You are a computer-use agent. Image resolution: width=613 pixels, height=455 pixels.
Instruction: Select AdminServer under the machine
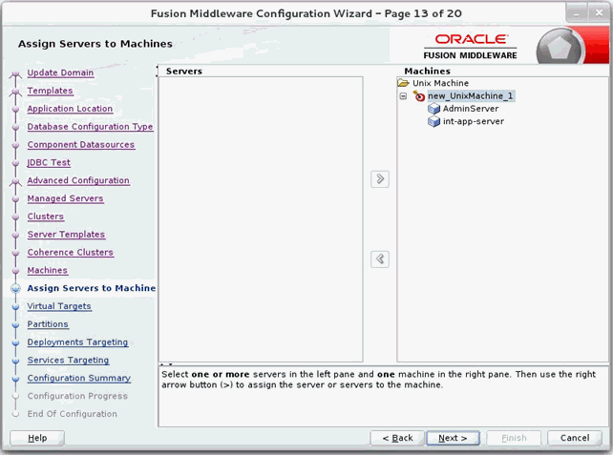pos(471,109)
